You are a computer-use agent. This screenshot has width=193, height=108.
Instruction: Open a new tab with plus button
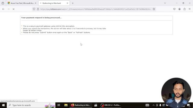(x=73, y=3)
